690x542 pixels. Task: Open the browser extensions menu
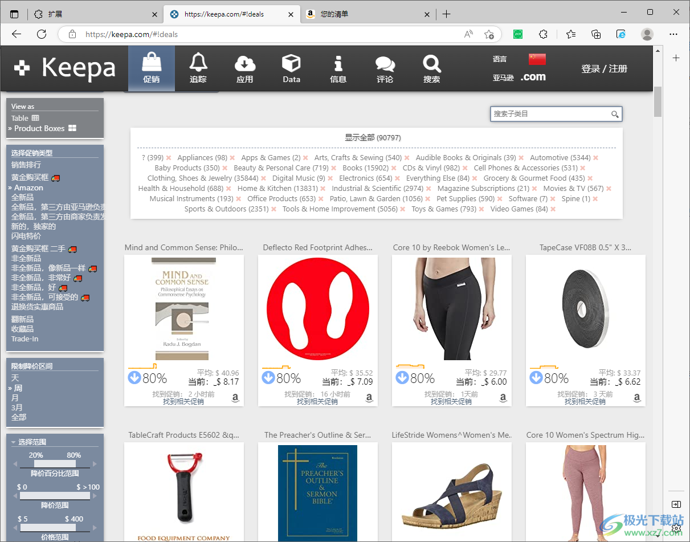pos(543,34)
